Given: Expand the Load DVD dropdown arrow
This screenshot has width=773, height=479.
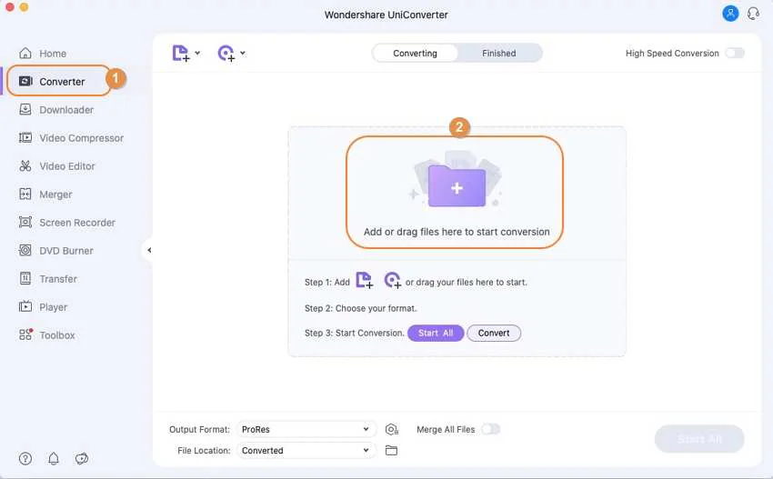Looking at the screenshot, I should [243, 53].
